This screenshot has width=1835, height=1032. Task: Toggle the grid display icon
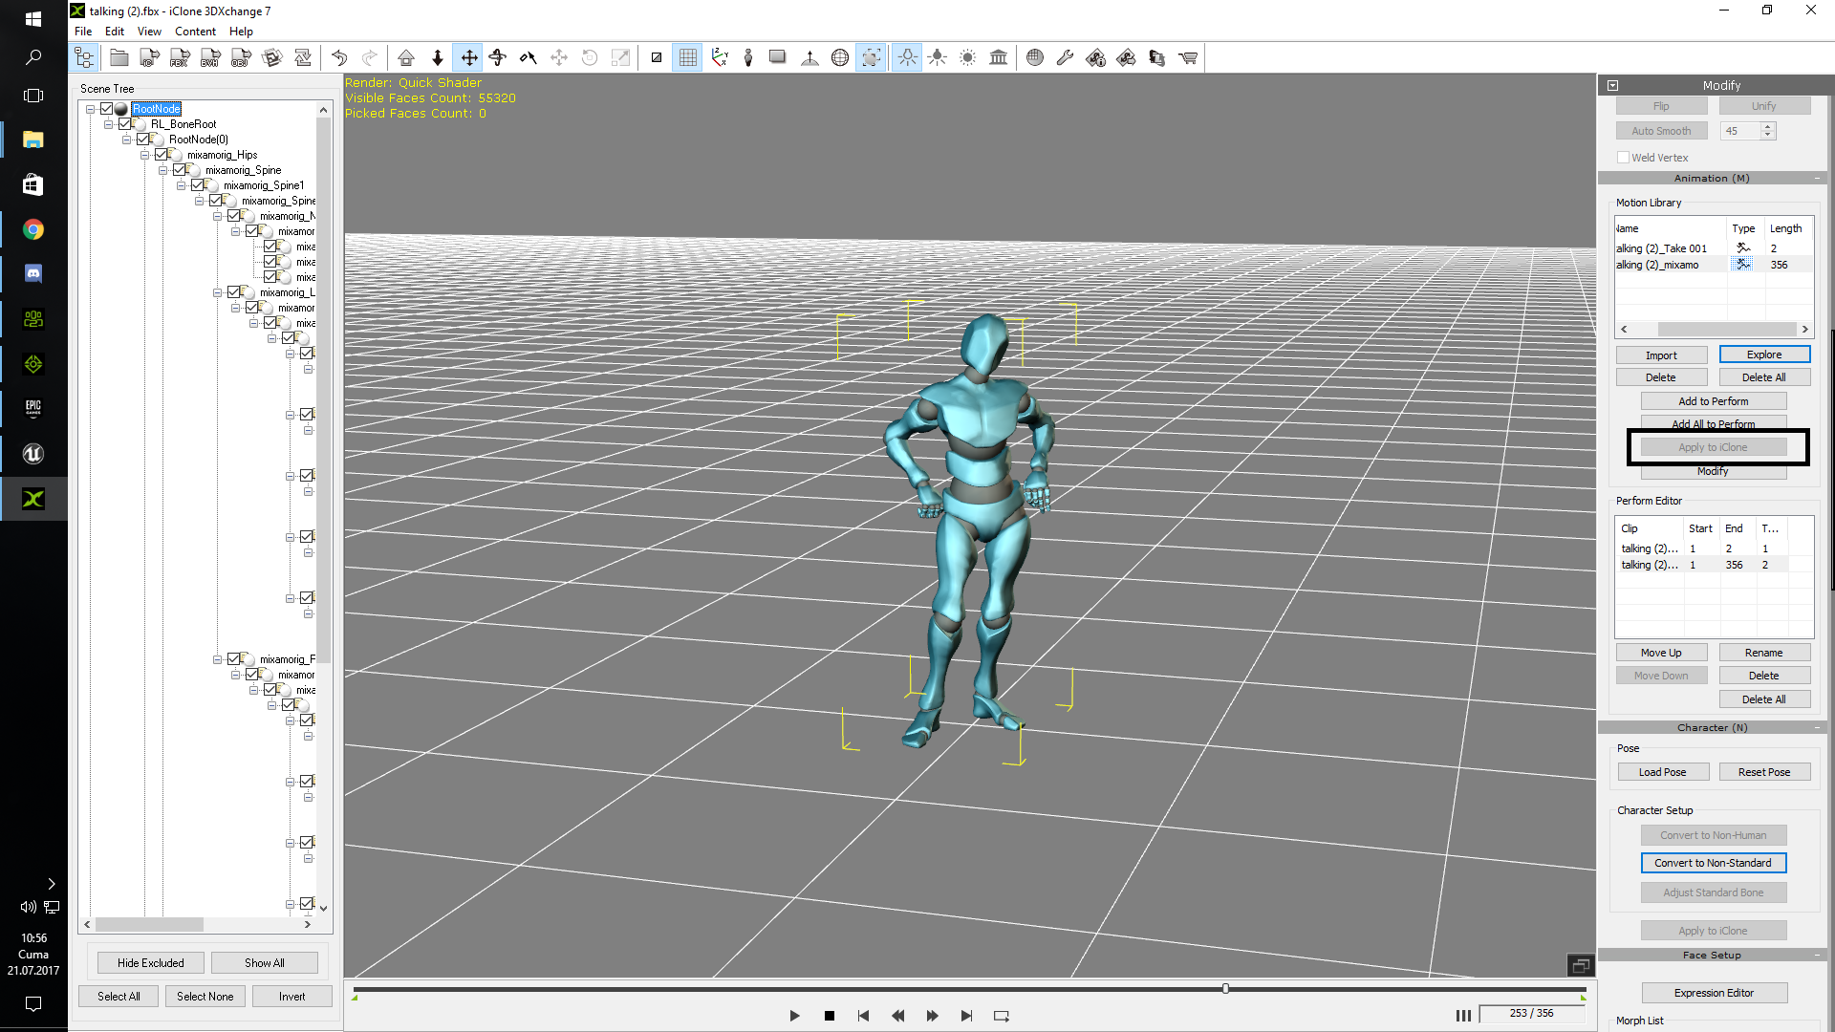688,58
